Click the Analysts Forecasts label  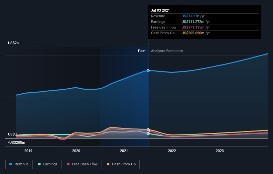(167, 51)
